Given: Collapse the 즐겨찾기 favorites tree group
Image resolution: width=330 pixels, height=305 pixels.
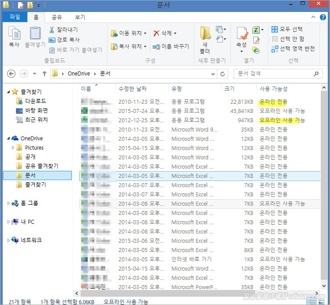Looking at the screenshot, I should (x=8, y=92).
